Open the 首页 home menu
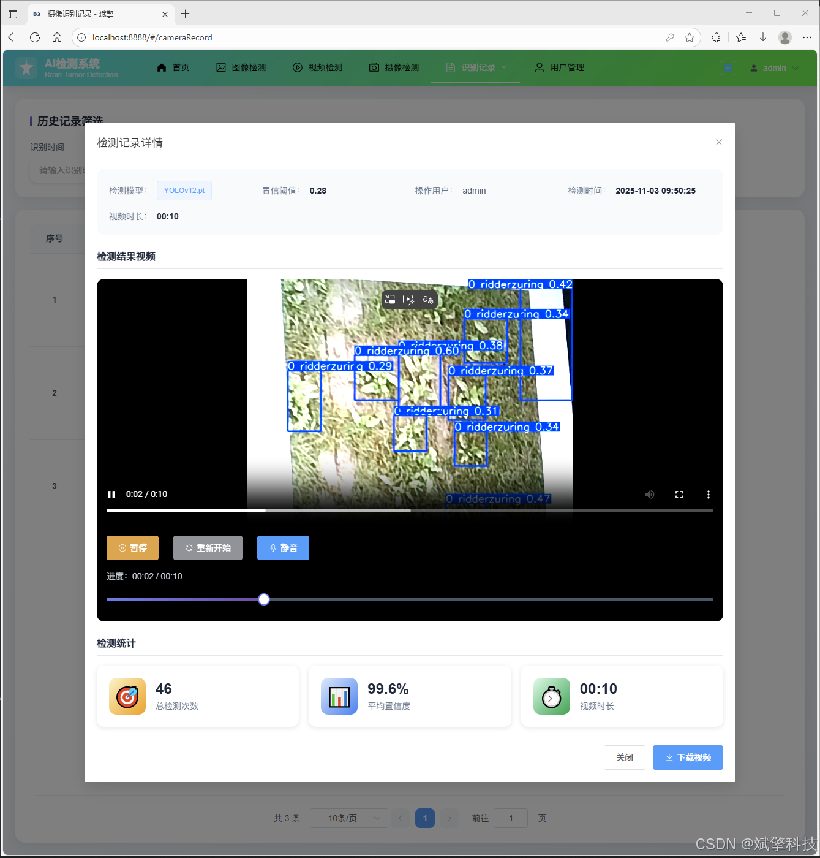This screenshot has width=820, height=858. [x=173, y=67]
